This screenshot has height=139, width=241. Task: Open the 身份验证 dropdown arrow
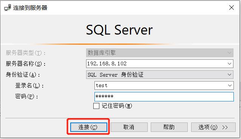[x=229, y=75]
